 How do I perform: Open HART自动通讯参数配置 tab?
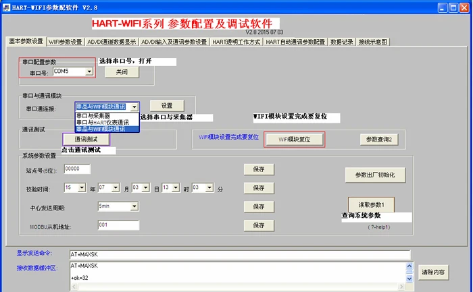point(295,42)
